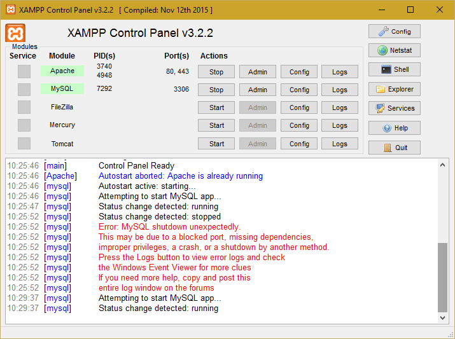The height and width of the screenshot is (339, 455).
Task: Stop the MySQL module
Action: (216, 90)
